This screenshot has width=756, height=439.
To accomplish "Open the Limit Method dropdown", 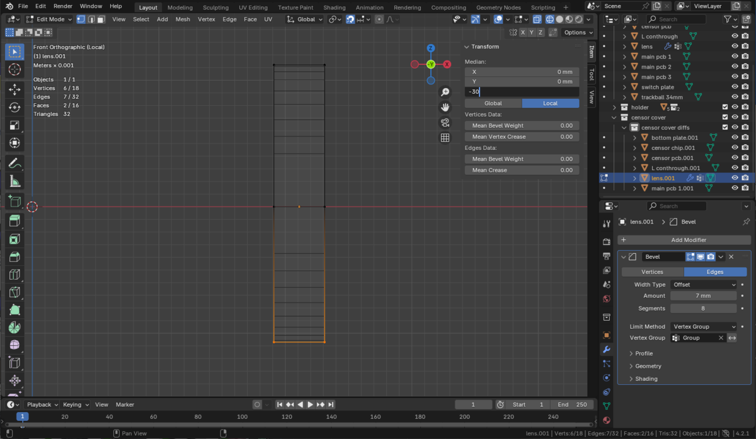I will [x=704, y=326].
